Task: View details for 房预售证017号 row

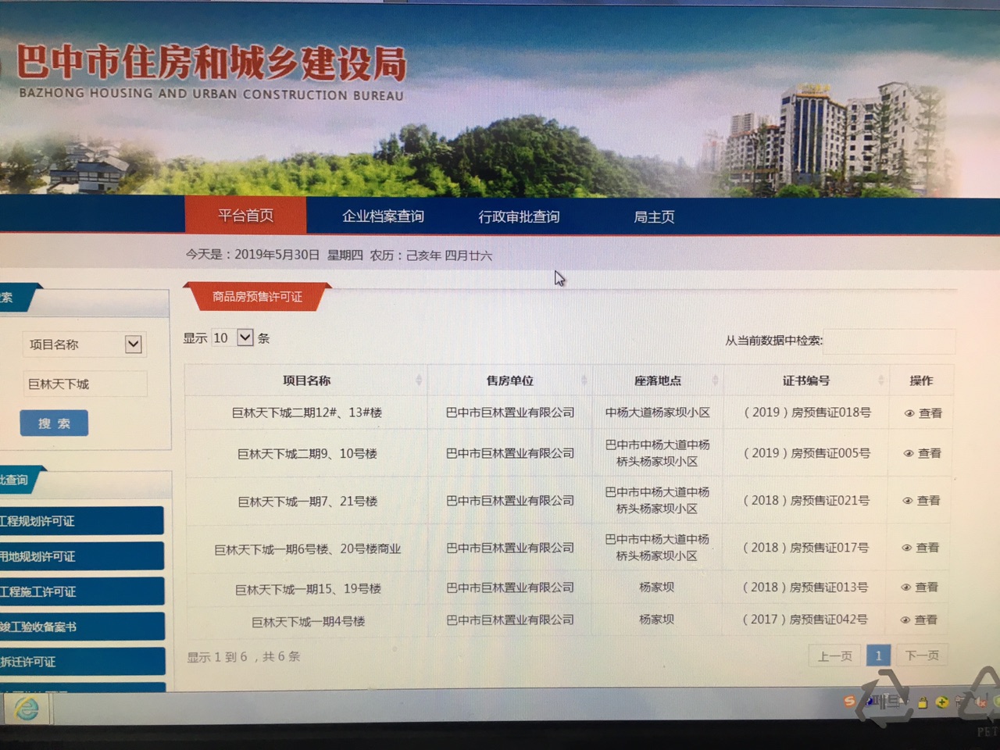Action: click(x=920, y=548)
